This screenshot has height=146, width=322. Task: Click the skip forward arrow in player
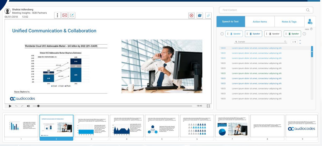(22, 106)
